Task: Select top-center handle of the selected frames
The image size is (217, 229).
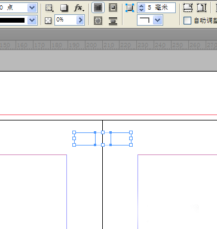Action: [103, 132]
